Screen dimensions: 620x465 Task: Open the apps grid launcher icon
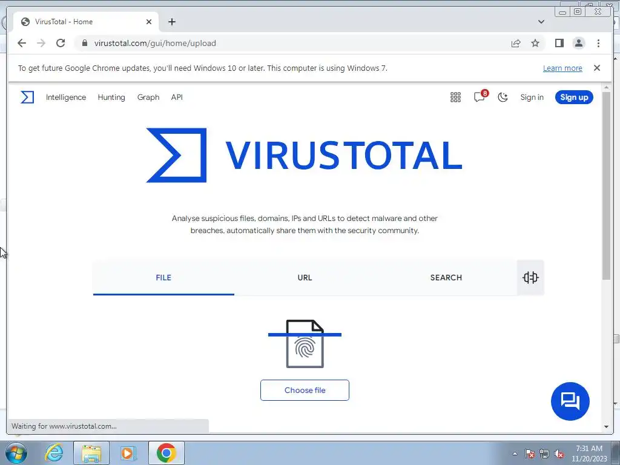pos(455,97)
